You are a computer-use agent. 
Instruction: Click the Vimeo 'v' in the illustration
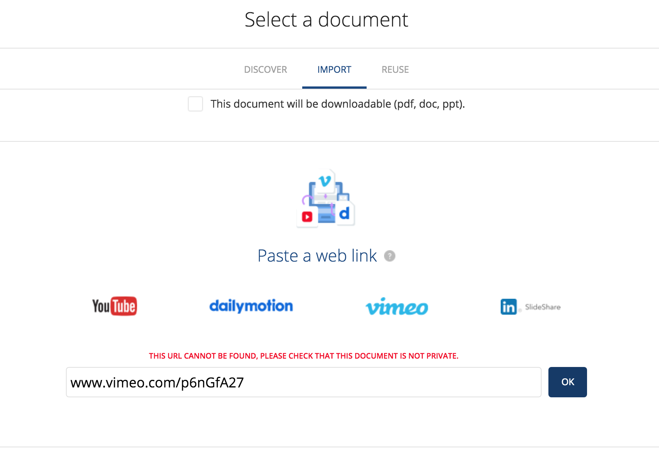click(x=325, y=181)
